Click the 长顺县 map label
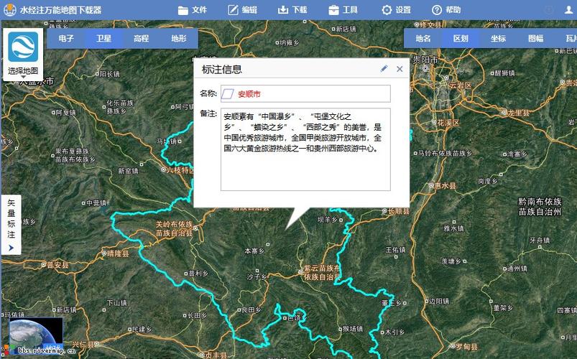Image resolution: width=577 pixels, height=359 pixels. [399, 211]
